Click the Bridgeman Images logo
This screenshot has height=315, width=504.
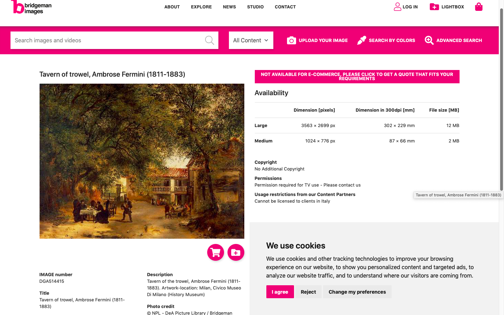tap(31, 7)
